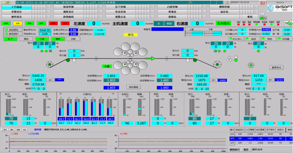Click the green S indicator under left tension
This screenshot has height=153, width=293.
click(50, 51)
